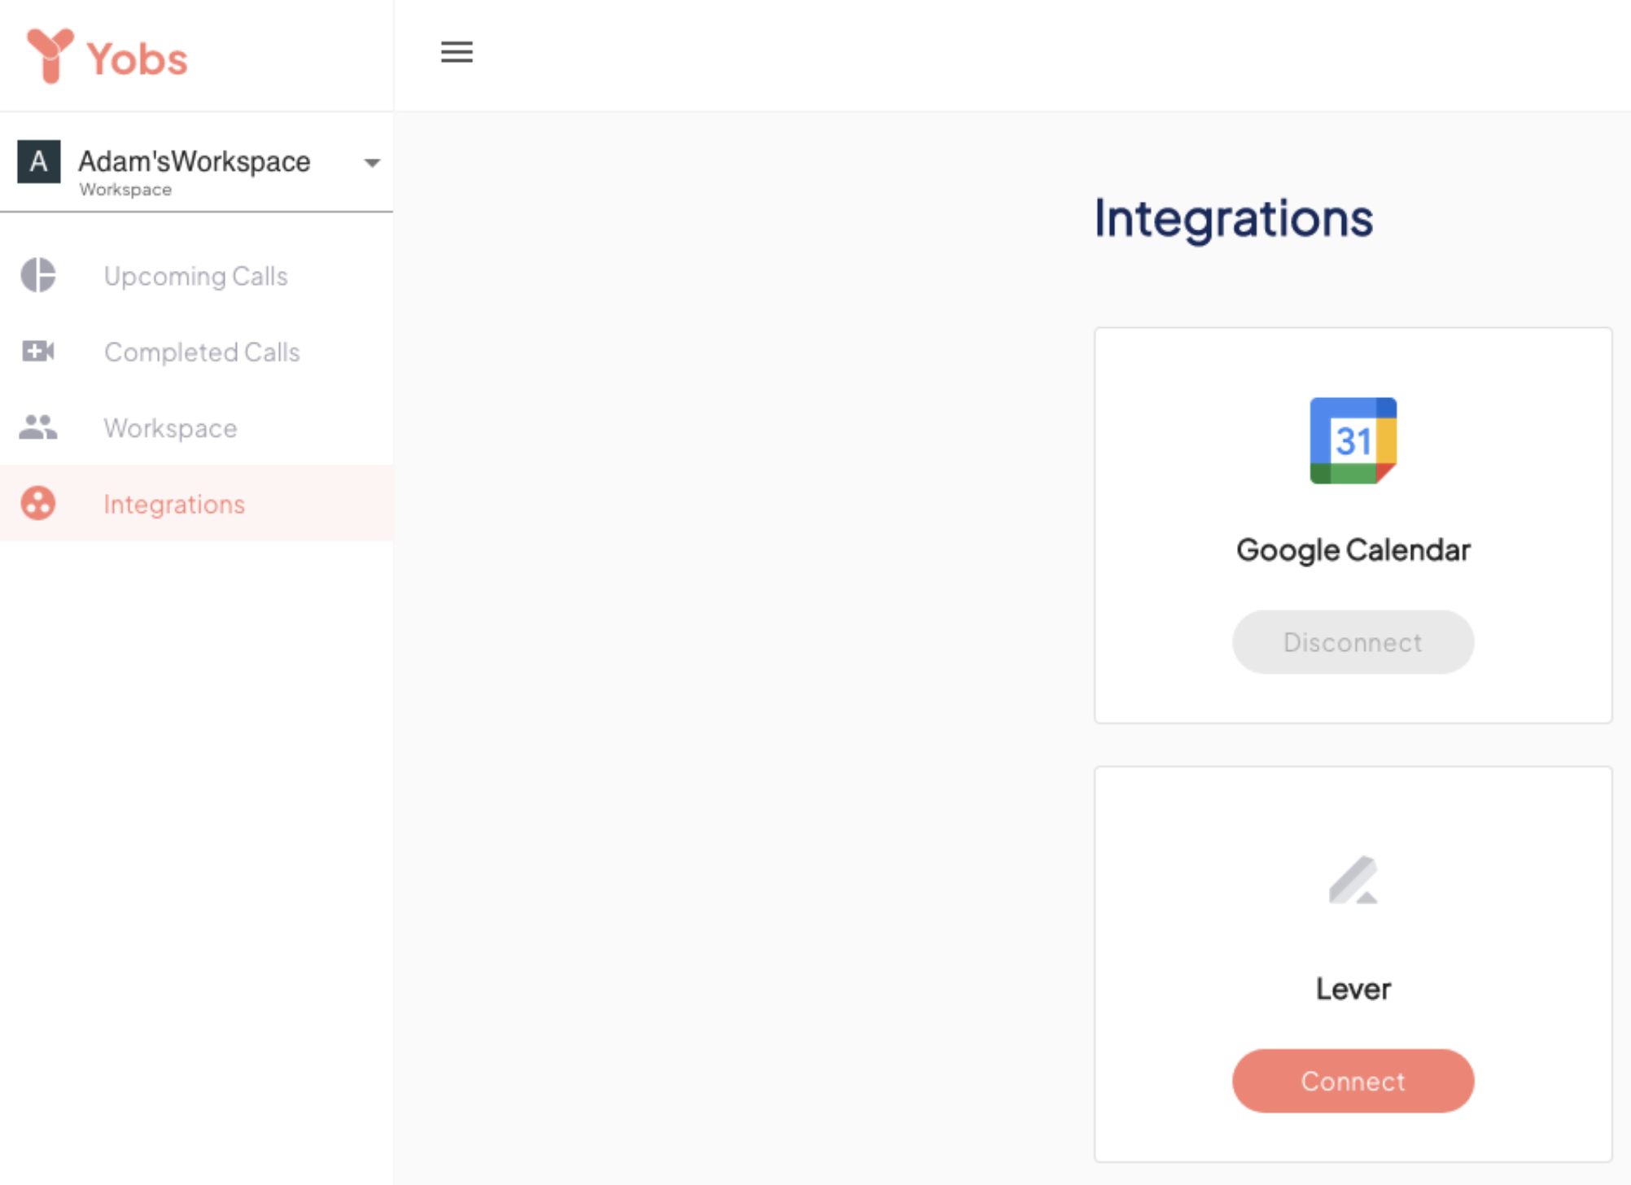This screenshot has width=1631, height=1185.
Task: Go to Completed Calls page
Action: [x=202, y=352]
